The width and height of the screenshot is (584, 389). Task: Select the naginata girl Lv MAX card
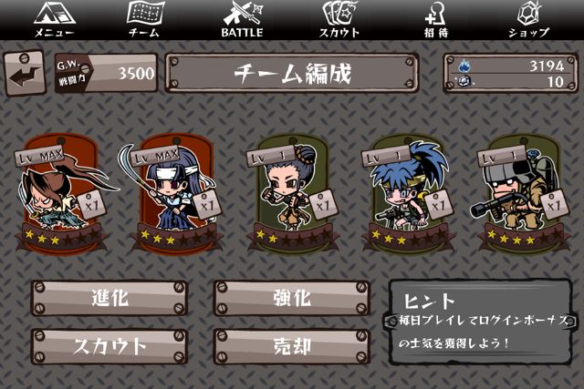coord(175,194)
